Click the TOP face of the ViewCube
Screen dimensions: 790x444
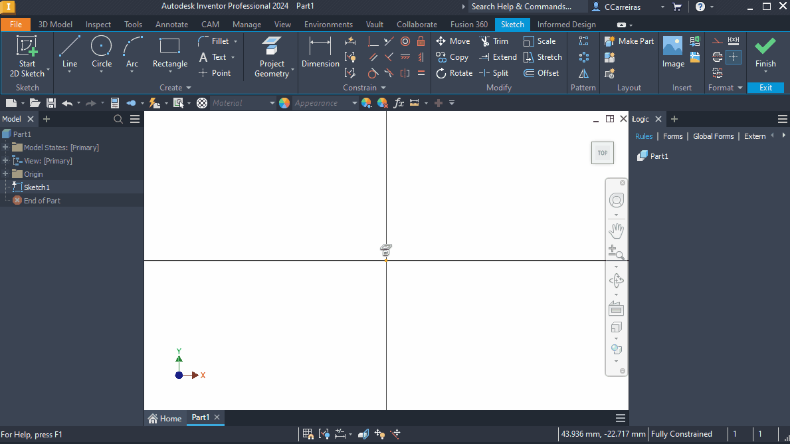click(603, 153)
